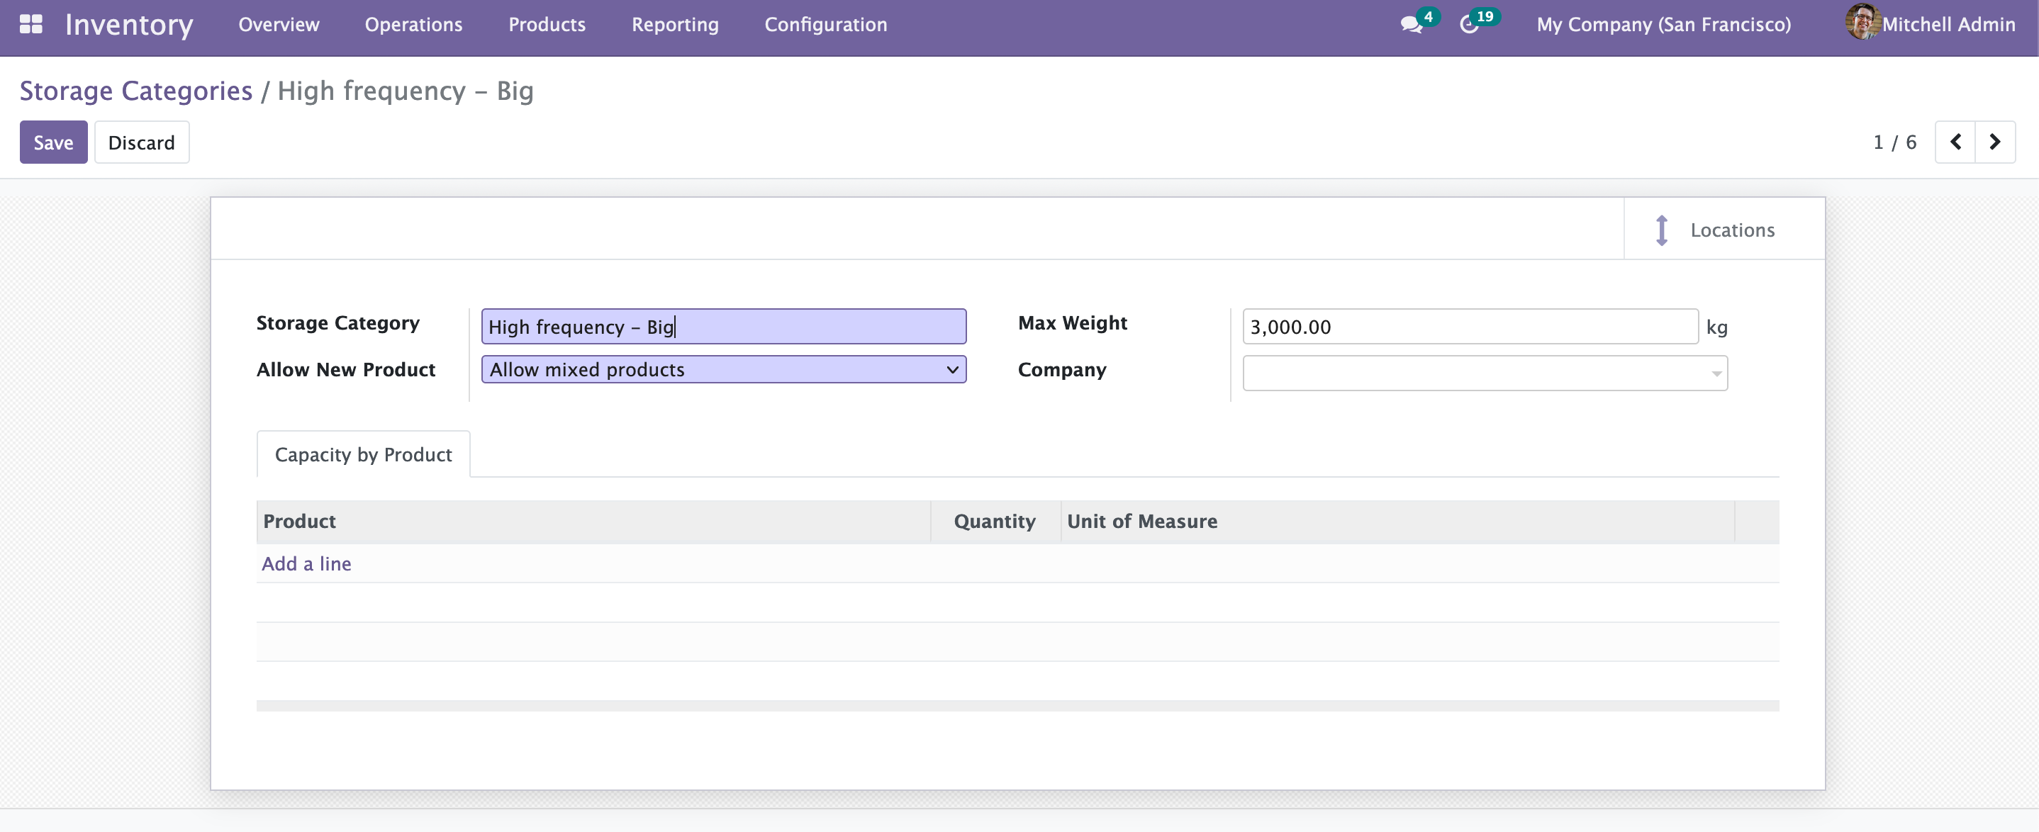2039x832 pixels.
Task: Open the My Company (San Francisco) switcher
Action: (x=1663, y=25)
